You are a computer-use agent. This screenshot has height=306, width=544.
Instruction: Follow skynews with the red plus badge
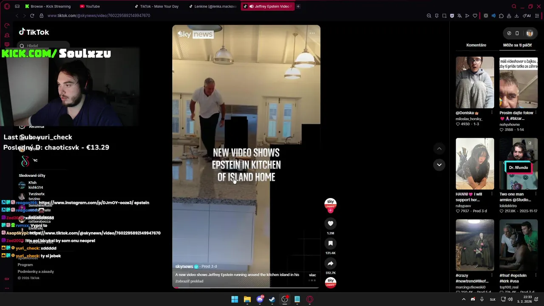[330, 210]
